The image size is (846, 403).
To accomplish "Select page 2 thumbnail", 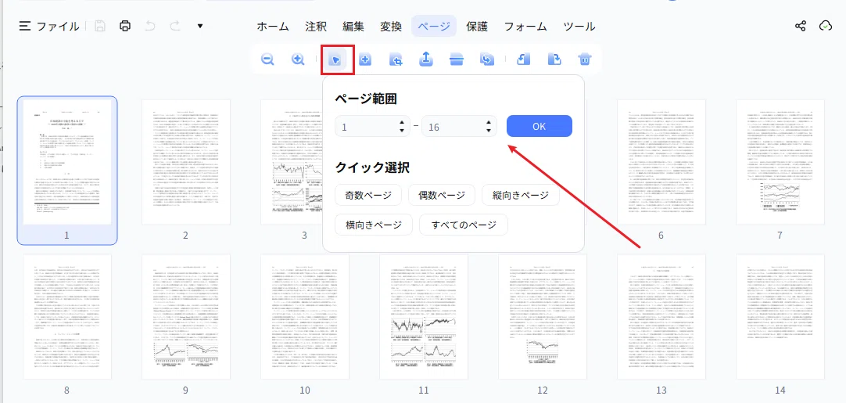I will [186, 162].
